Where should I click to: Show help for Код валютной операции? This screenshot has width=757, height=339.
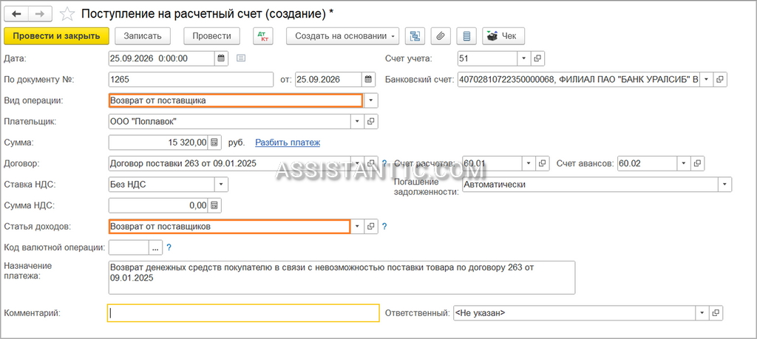tap(169, 248)
